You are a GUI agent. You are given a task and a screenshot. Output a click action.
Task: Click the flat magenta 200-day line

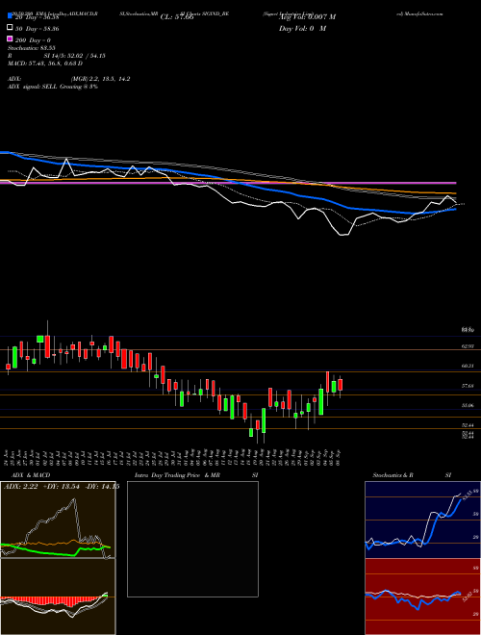228,183
